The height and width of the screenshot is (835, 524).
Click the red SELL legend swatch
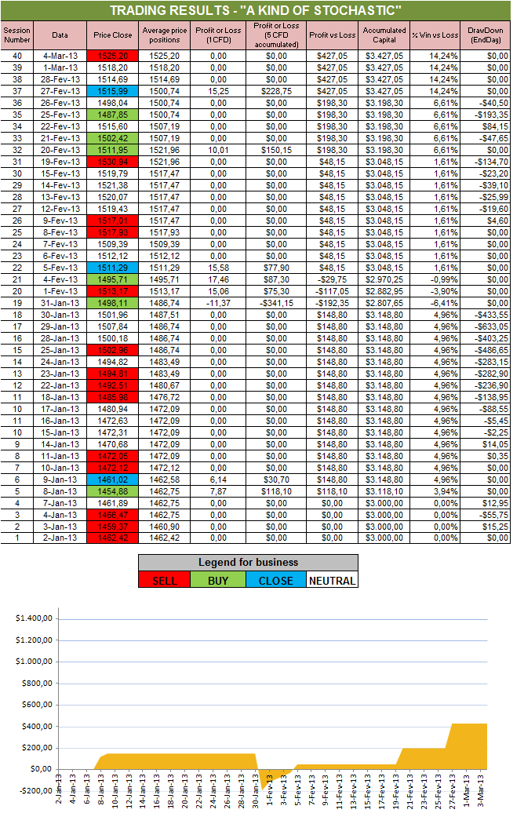(x=165, y=580)
